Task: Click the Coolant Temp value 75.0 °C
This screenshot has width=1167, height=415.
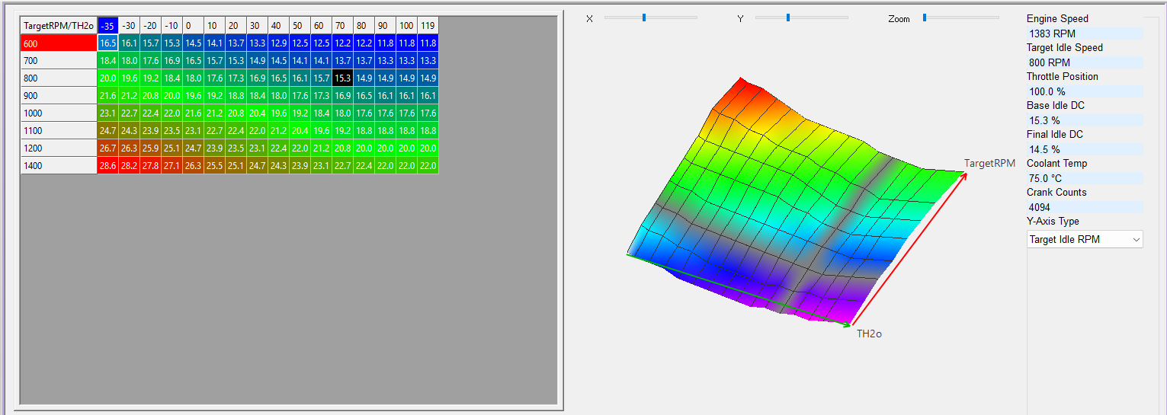Action: (1085, 178)
